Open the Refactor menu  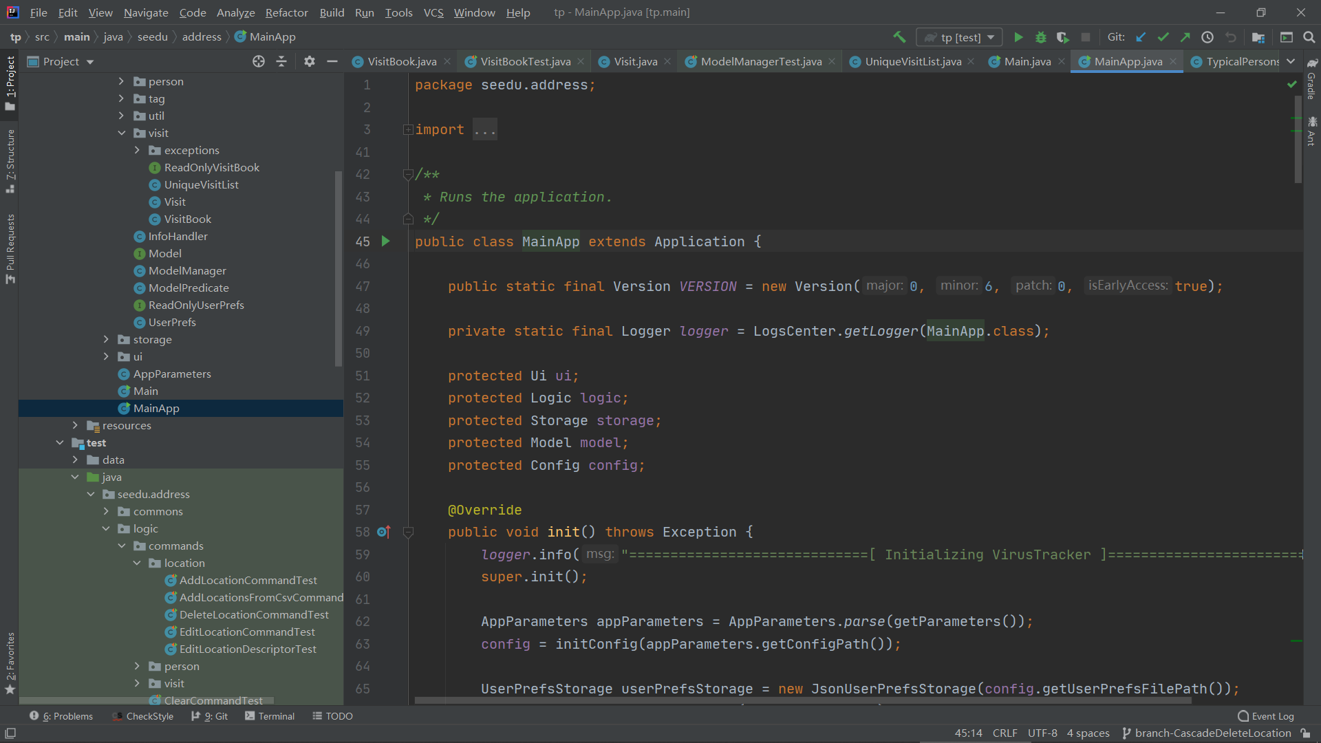286,12
